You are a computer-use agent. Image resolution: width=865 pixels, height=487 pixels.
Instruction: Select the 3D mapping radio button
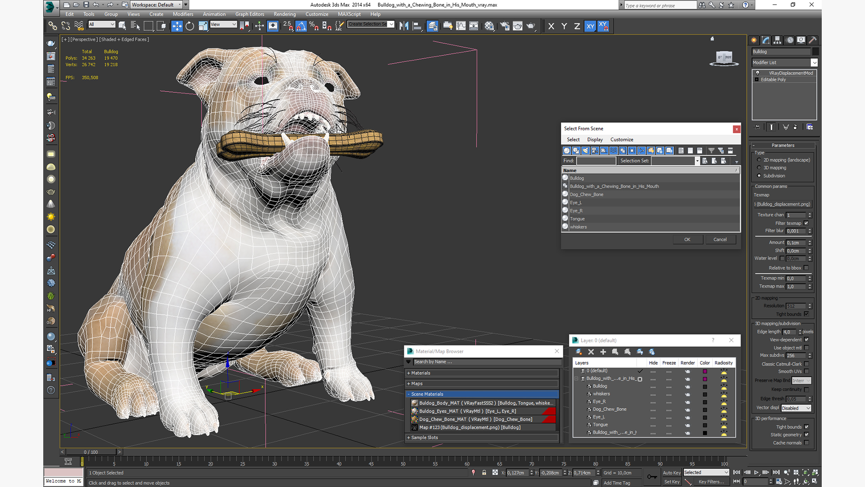[x=759, y=168]
